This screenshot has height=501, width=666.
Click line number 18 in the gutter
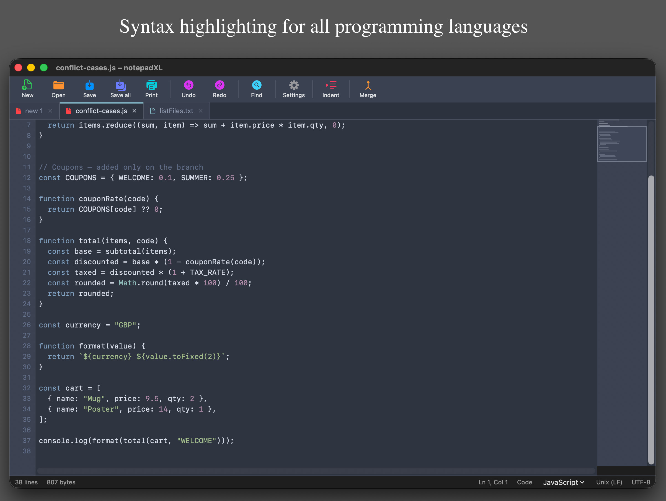click(x=27, y=241)
